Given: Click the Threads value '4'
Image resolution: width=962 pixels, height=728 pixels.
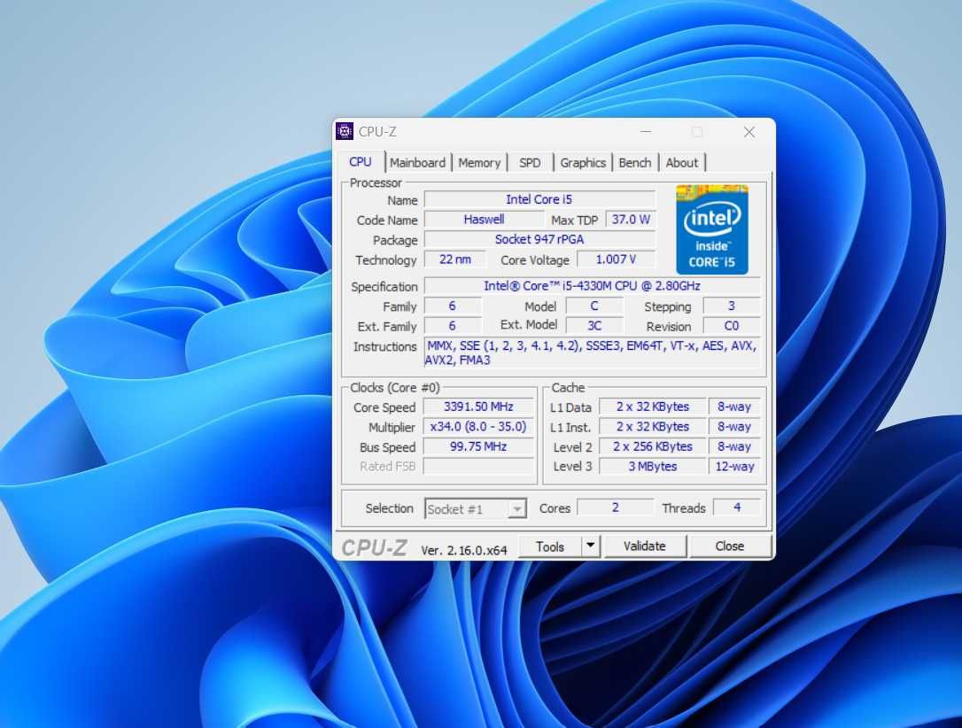Looking at the screenshot, I should [737, 507].
